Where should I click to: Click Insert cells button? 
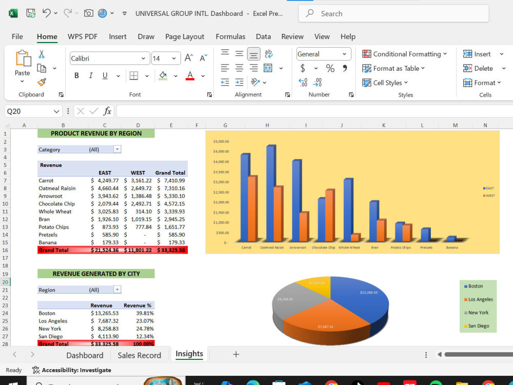point(477,54)
